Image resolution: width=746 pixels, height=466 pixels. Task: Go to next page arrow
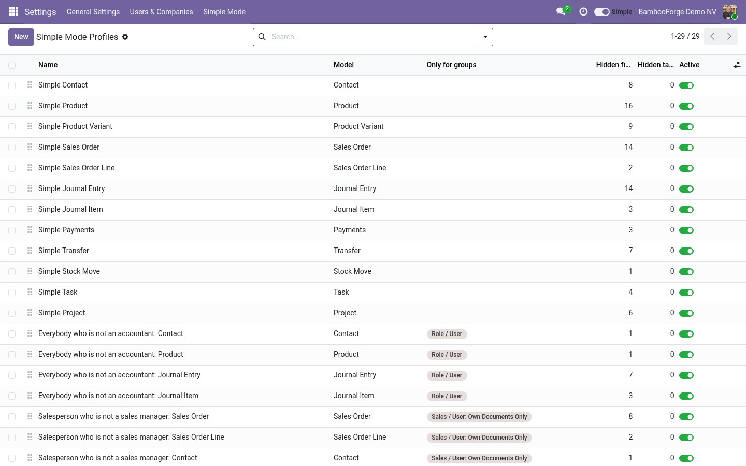coord(729,36)
